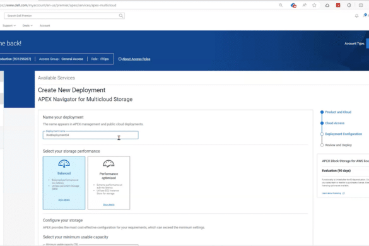Open the read aloud icon in address bar

[x=304, y=5]
